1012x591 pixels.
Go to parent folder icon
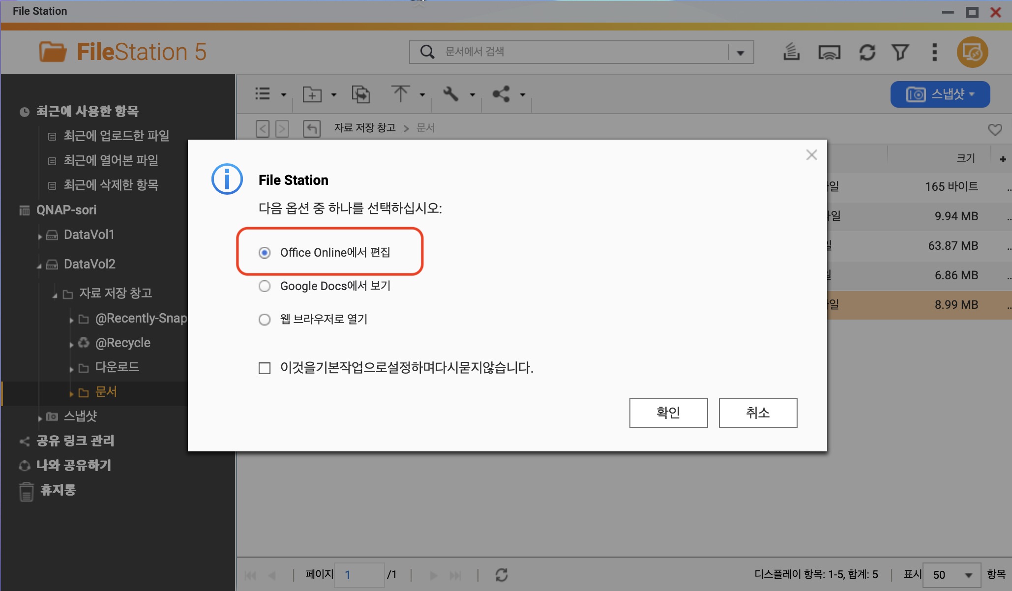[x=312, y=129]
